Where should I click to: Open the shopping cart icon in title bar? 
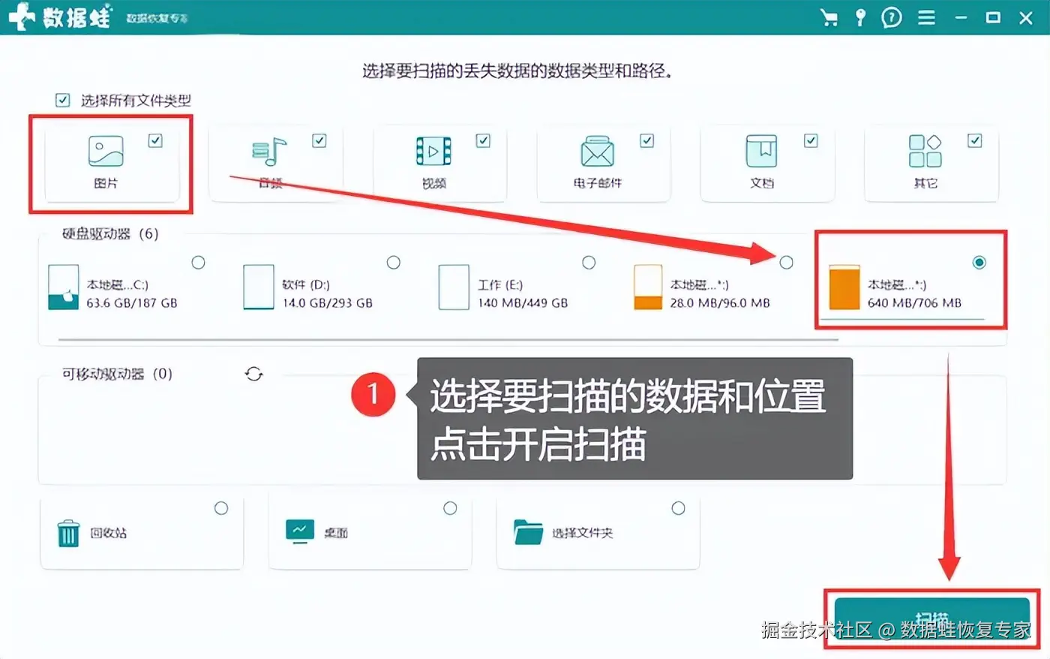[x=829, y=17]
